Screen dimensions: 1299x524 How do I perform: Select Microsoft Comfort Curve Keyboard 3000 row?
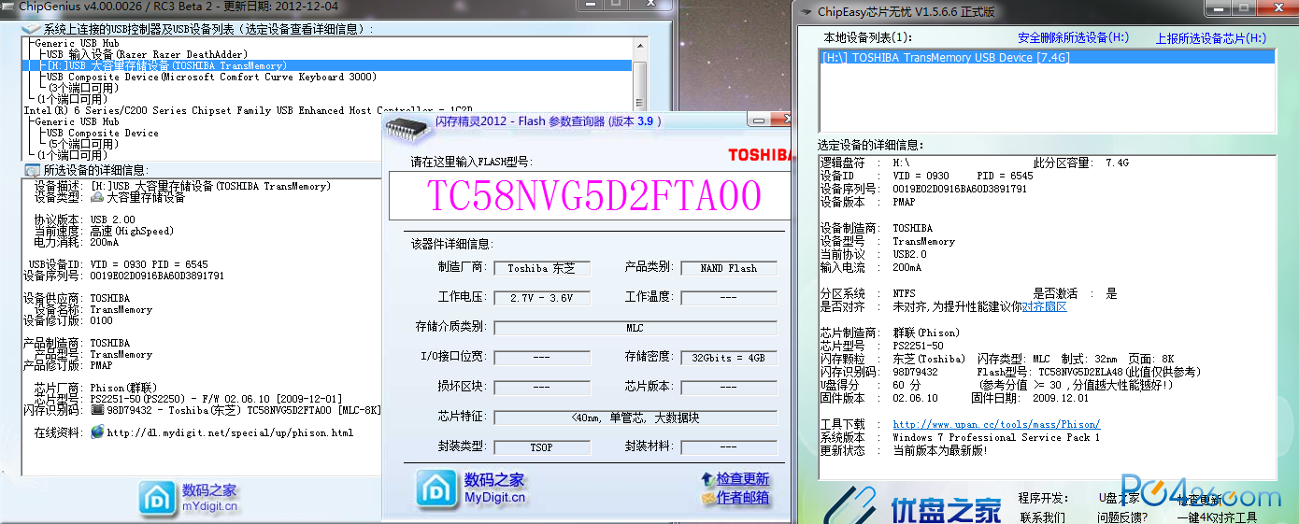pos(212,78)
